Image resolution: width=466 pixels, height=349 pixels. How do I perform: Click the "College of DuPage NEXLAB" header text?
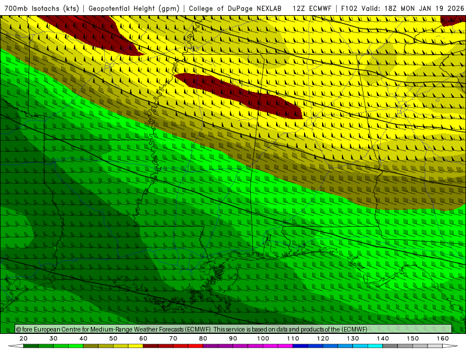tap(235, 9)
